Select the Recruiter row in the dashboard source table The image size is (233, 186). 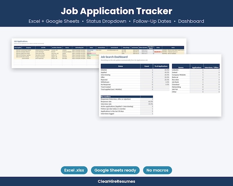pos(196,80)
